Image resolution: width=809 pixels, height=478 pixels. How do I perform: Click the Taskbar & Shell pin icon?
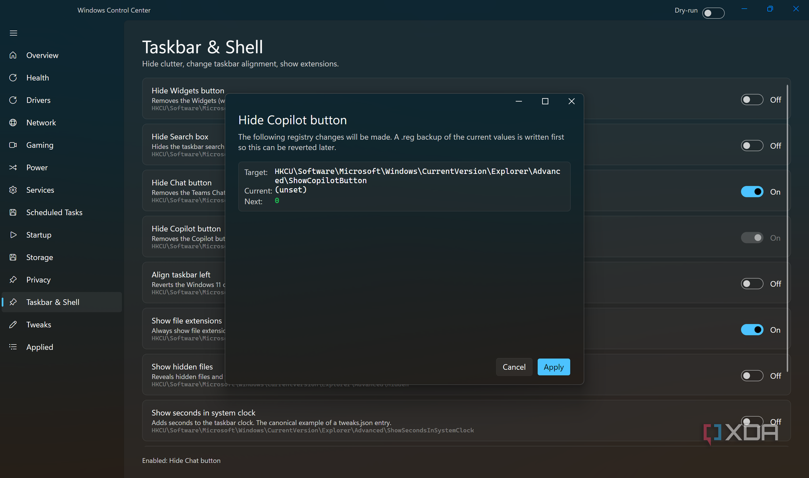13,302
